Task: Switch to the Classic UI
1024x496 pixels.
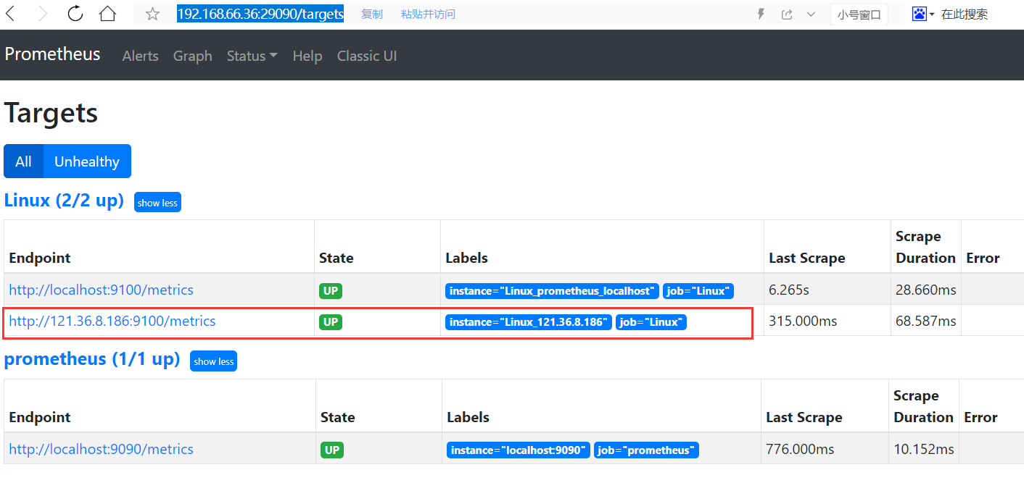Action: (367, 56)
